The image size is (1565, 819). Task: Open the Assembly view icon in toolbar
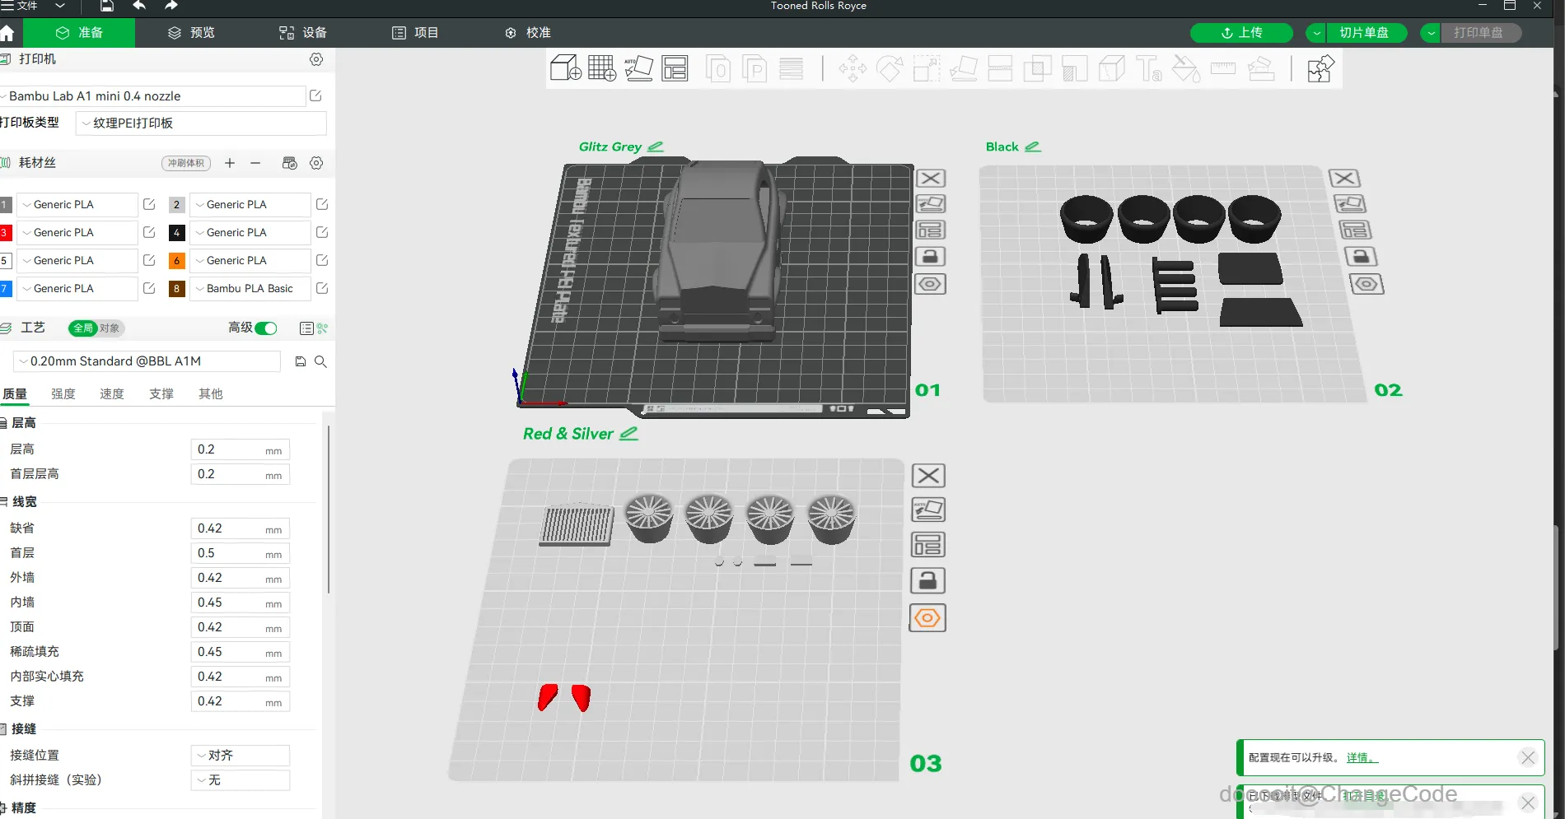(x=1320, y=69)
